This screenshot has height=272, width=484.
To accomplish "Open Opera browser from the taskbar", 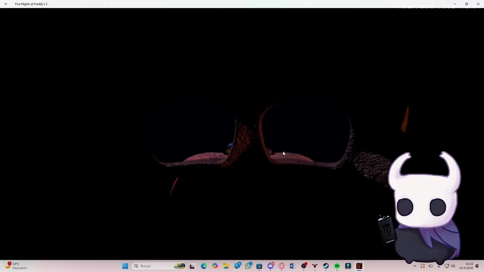I will (281, 266).
